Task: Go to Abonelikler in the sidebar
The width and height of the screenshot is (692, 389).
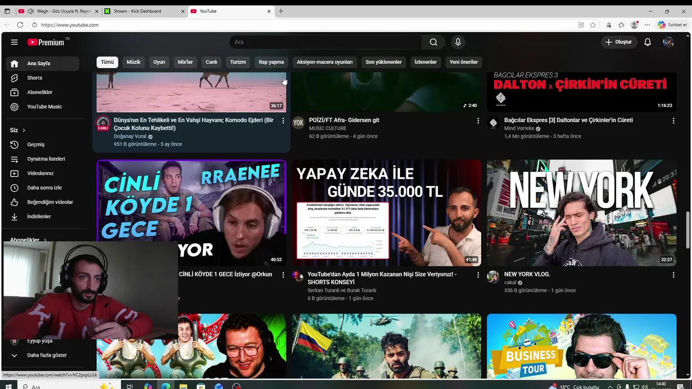Action: coord(43,92)
